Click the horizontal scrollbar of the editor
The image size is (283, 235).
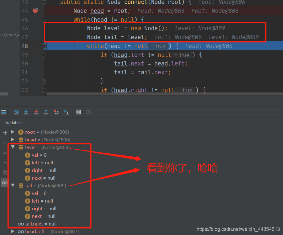(164, 94)
